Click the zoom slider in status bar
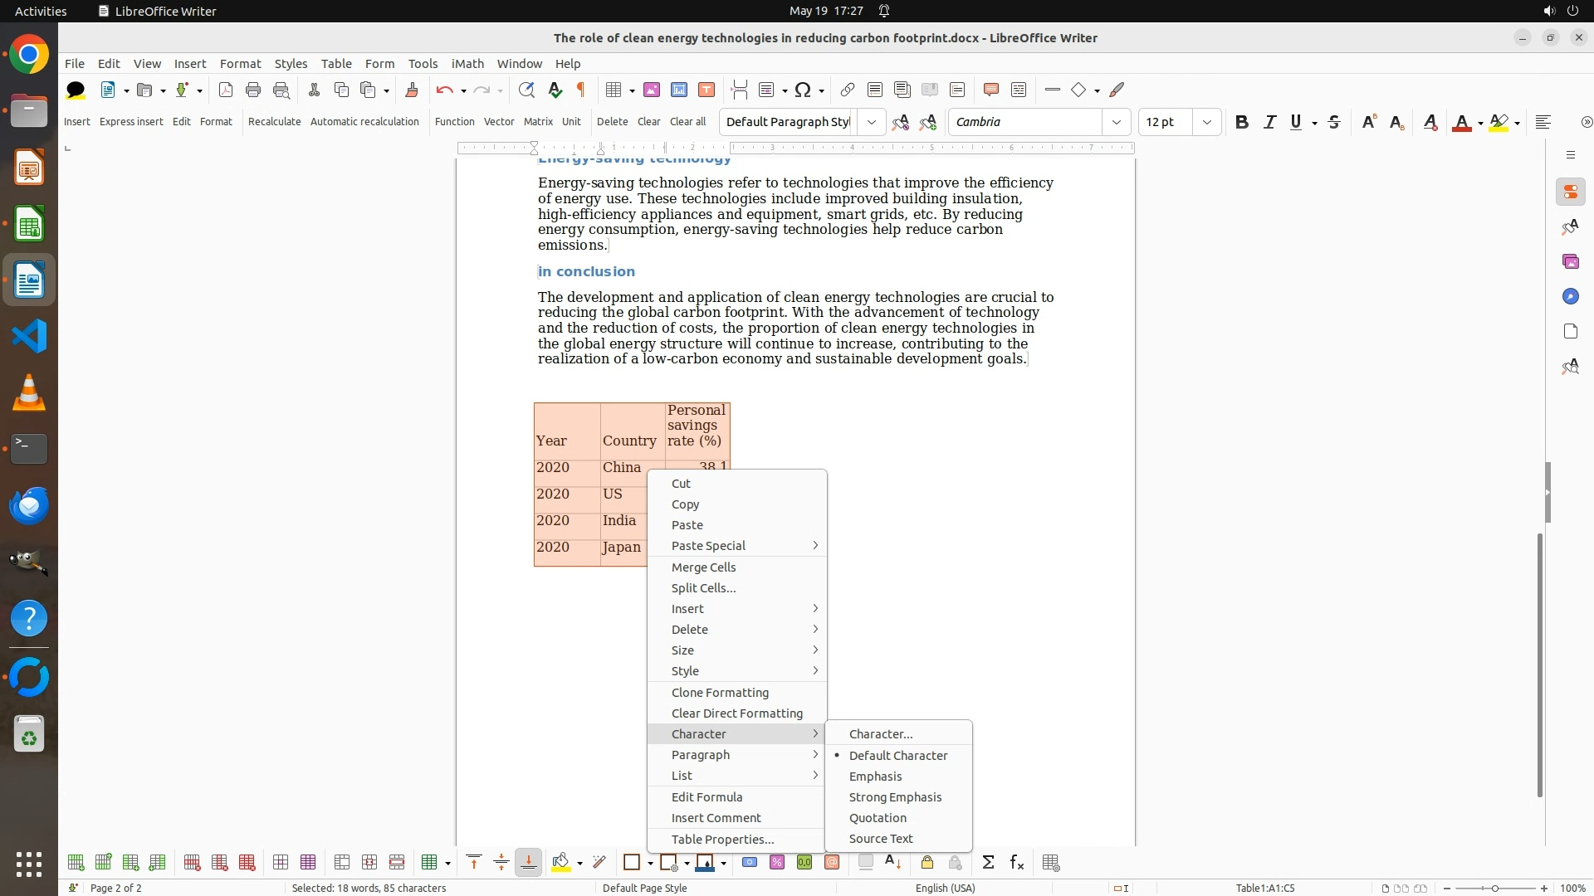The image size is (1594, 896). tap(1494, 888)
